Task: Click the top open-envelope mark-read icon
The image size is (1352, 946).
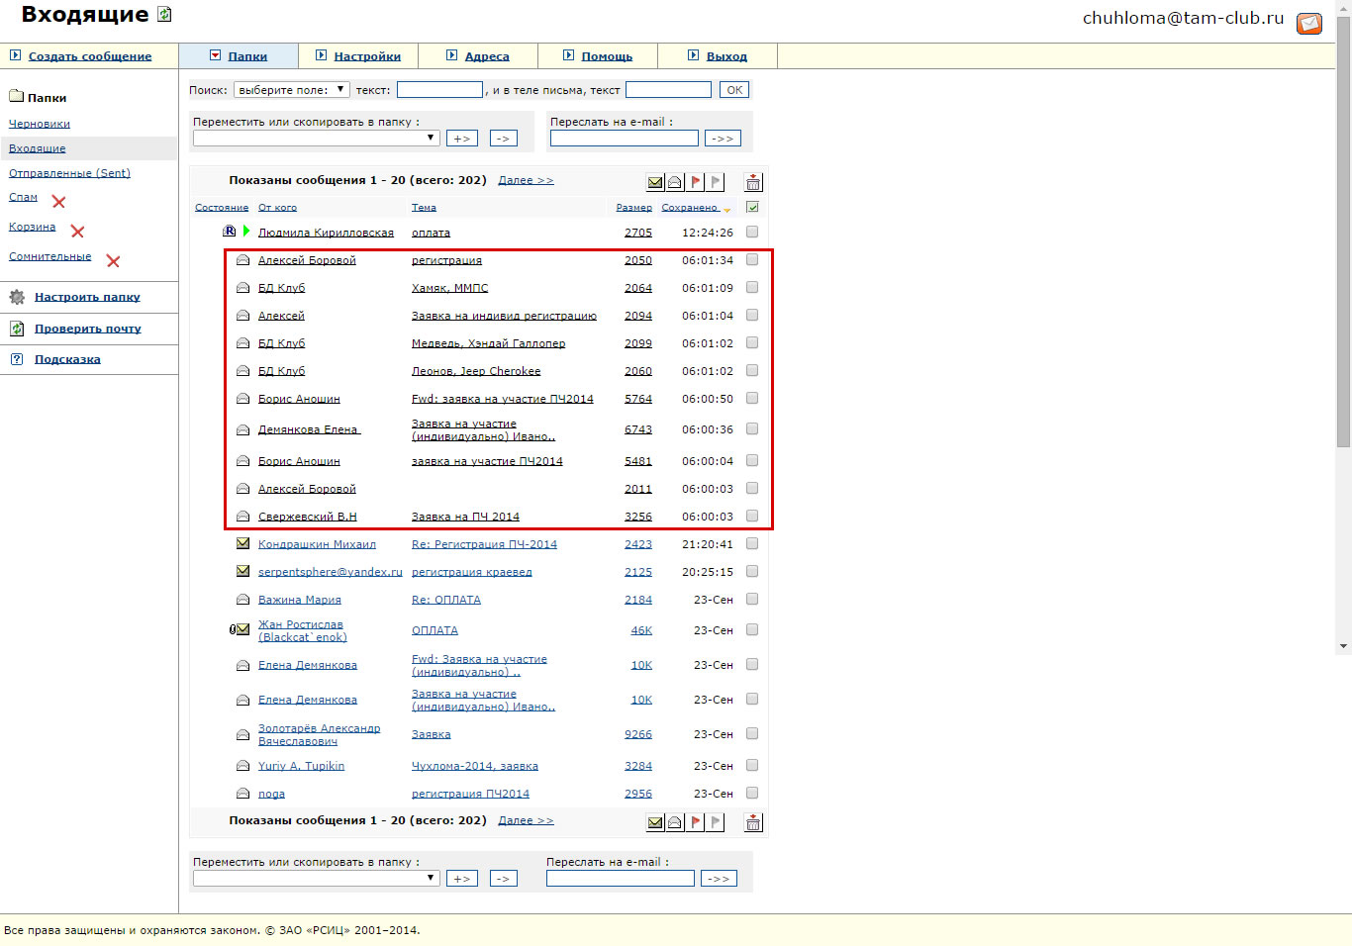Action: [675, 182]
